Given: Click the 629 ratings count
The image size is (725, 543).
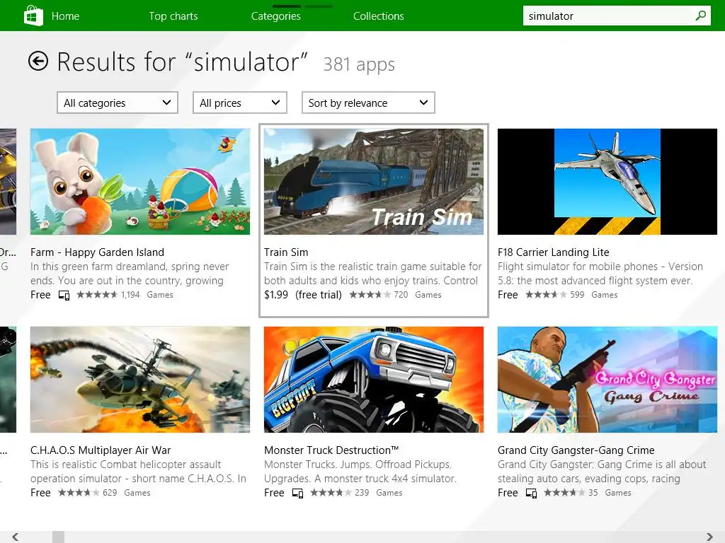Looking at the screenshot, I should 110,493.
